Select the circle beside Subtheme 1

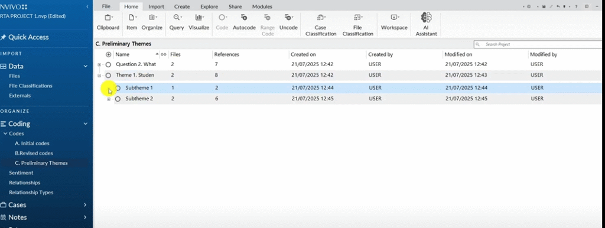pos(118,88)
